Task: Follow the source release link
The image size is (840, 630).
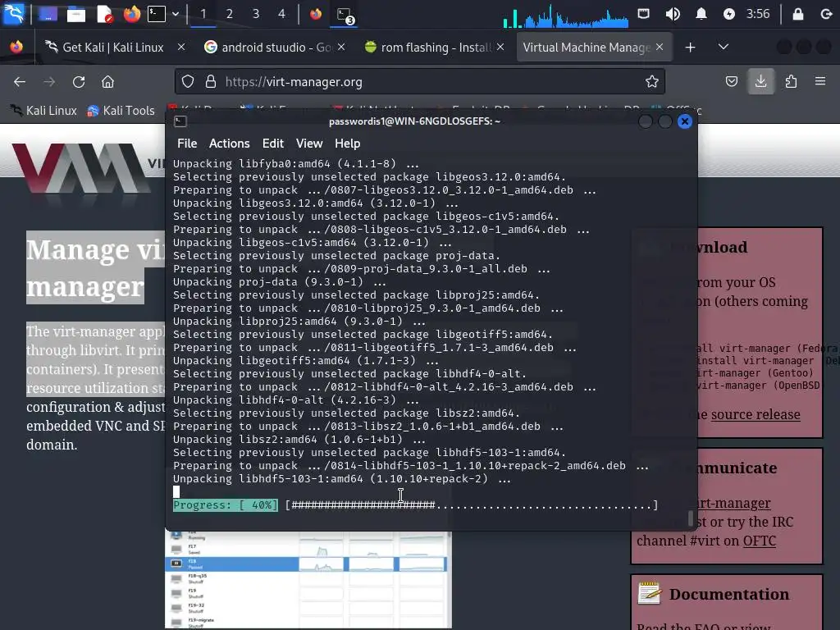Action: point(756,414)
